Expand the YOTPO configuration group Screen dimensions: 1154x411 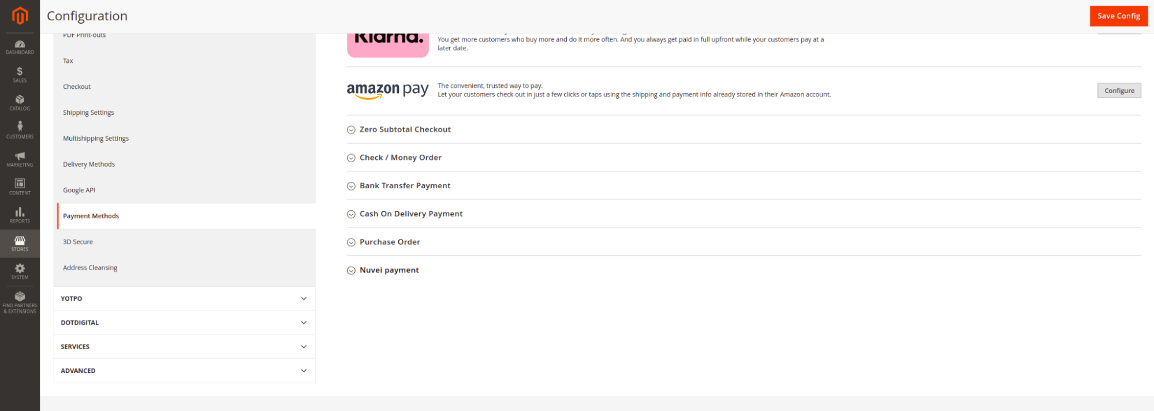(184, 299)
